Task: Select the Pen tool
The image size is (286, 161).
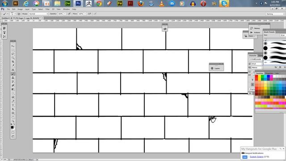Action: pos(13,102)
